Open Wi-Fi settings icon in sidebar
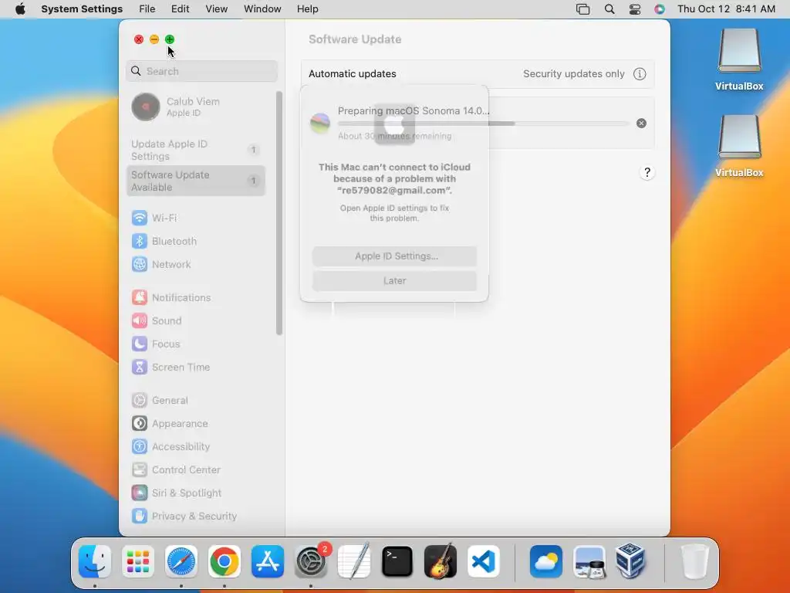790x593 pixels. click(x=140, y=218)
